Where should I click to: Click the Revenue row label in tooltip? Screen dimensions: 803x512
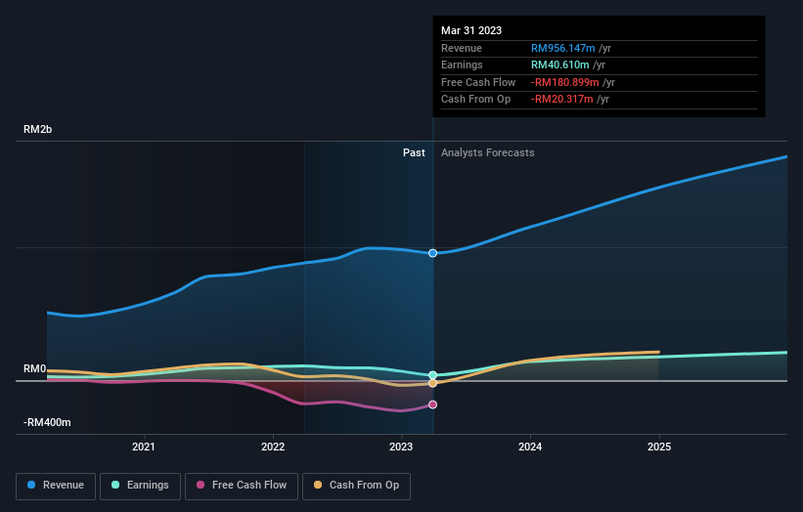point(462,48)
